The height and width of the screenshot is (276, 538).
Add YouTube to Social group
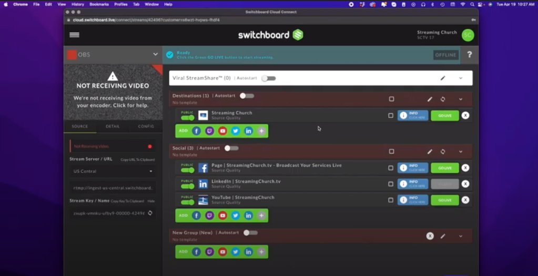[x=222, y=216]
